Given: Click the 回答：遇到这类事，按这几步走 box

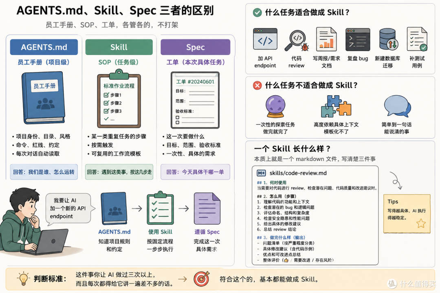Looking at the screenshot, I should point(119,172).
